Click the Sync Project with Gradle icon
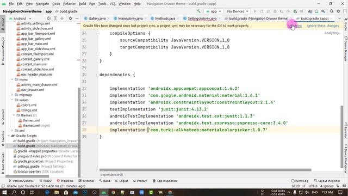Screen dimensions: 348x196 310,11
